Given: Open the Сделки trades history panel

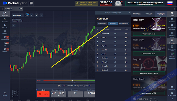Looking at the screenshot, I should tap(172, 14).
